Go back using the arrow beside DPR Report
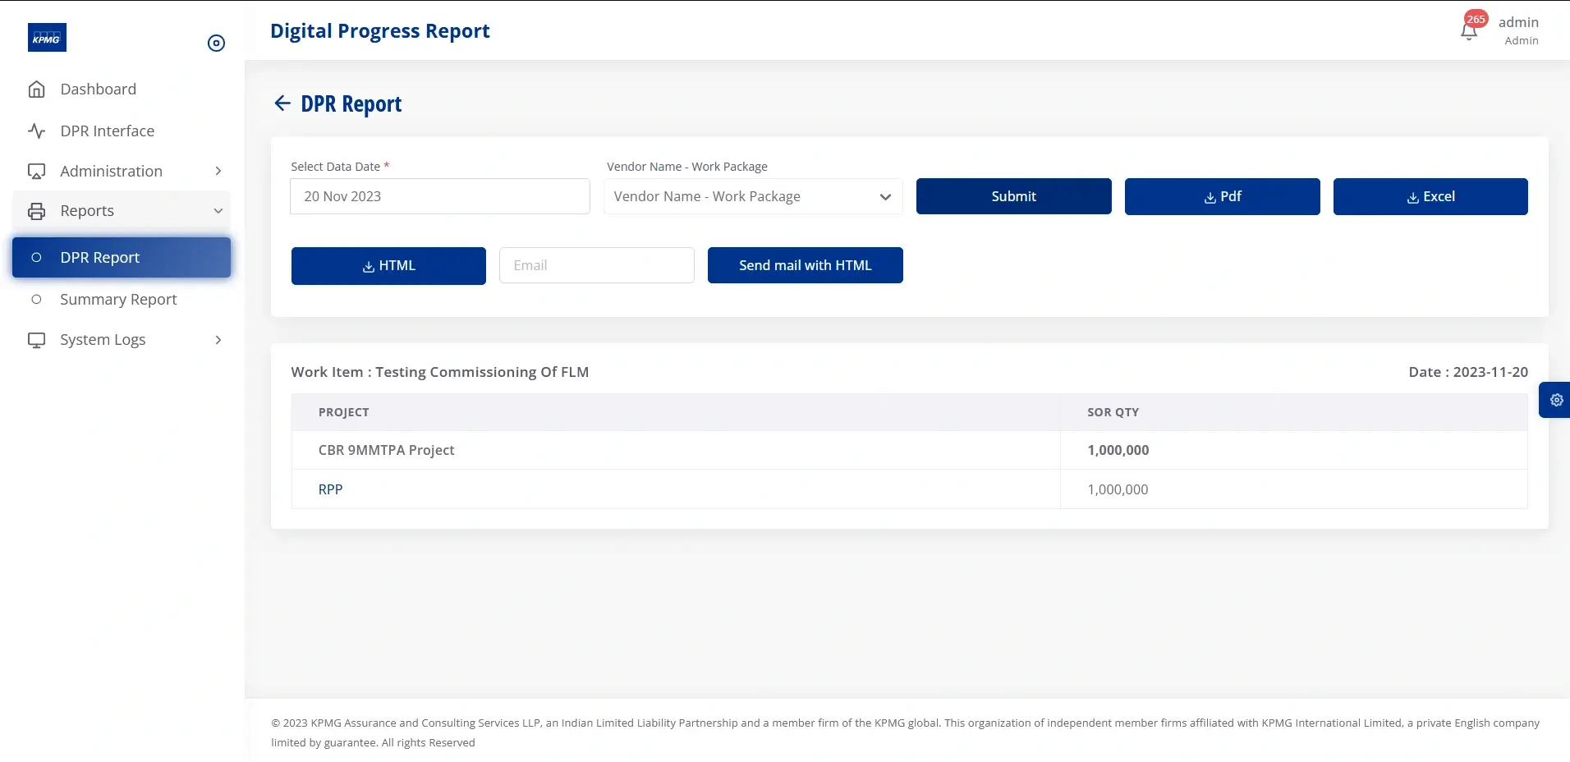The height and width of the screenshot is (762, 1570). coord(282,103)
